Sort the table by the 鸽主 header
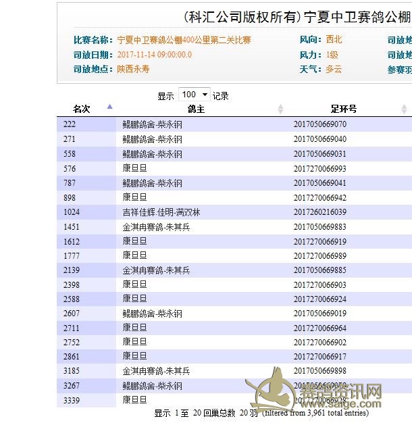 click(x=197, y=109)
